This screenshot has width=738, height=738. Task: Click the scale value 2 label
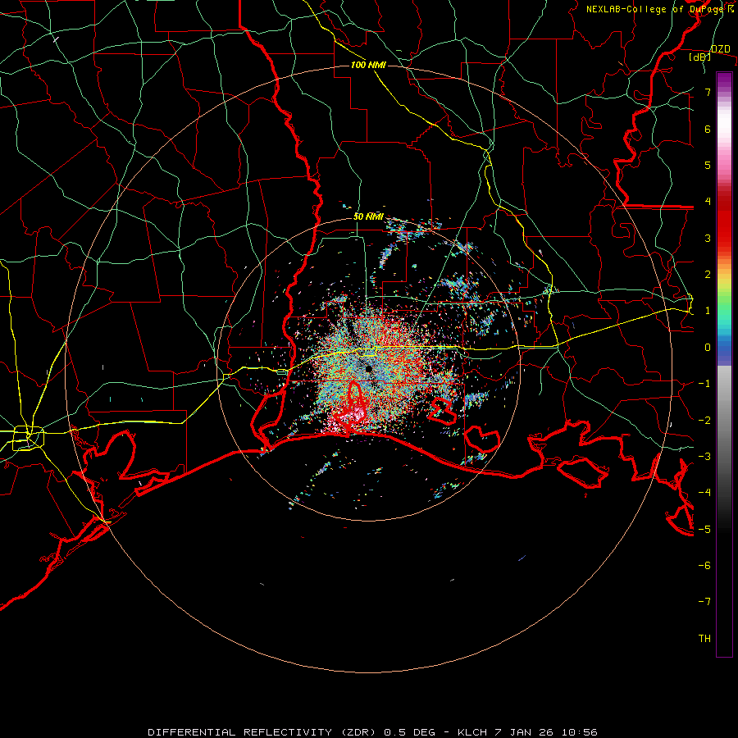pyautogui.click(x=708, y=275)
